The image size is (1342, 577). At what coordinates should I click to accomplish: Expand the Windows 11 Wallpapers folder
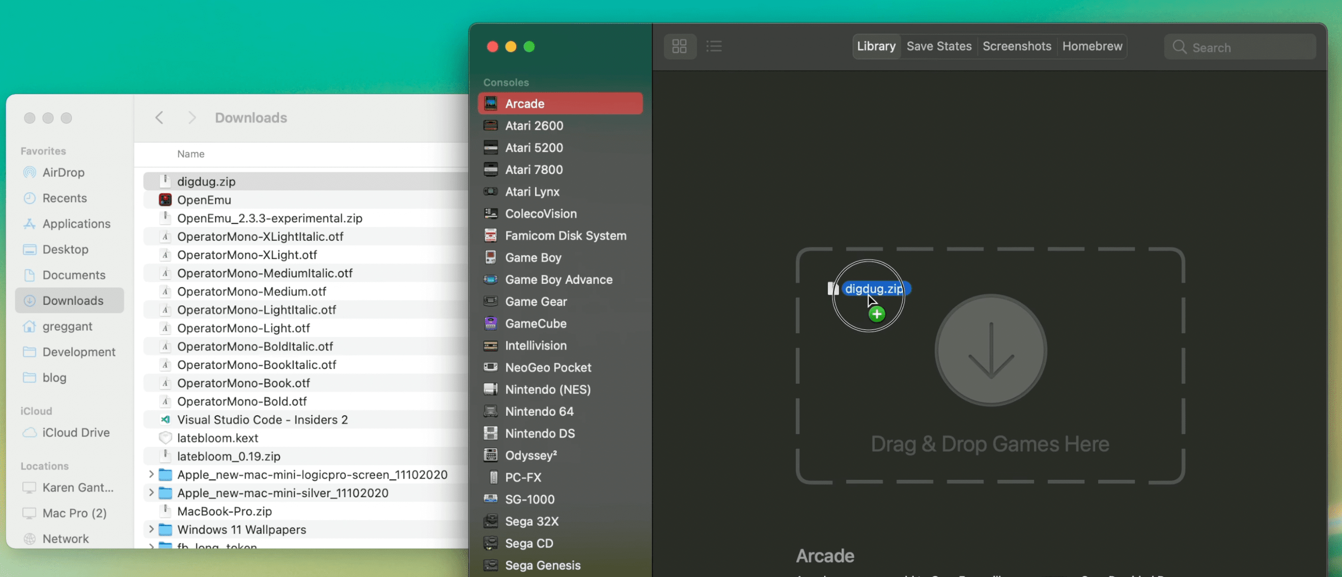coord(150,529)
